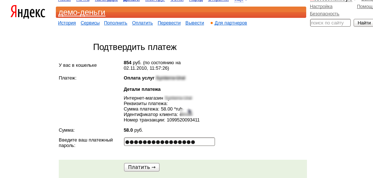Click the orange bullet before Для партнеров
The image size is (373, 178).
212,23
